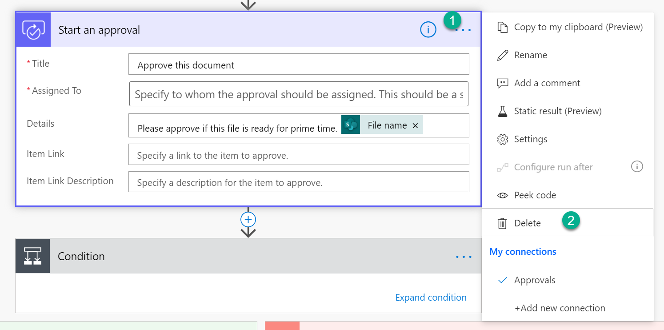Select the Configure run after entry
664x330 pixels.
tap(553, 167)
